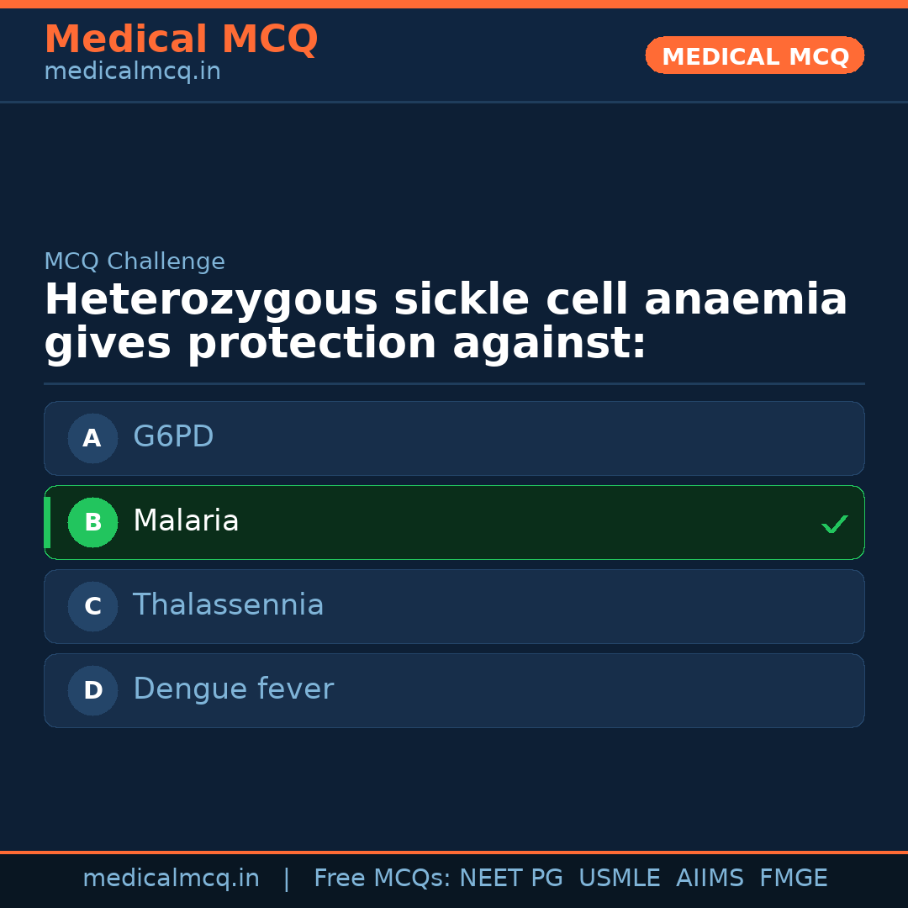Click green accent bar on Malaria row
The height and width of the screenshot is (908, 908).
pyautogui.click(x=47, y=522)
